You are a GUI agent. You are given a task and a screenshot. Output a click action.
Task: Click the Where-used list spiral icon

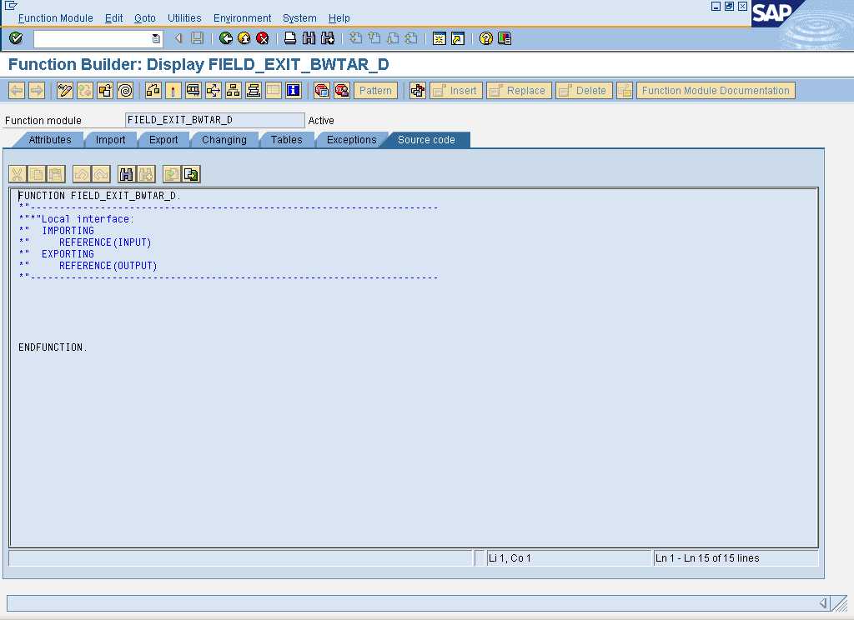click(x=125, y=90)
